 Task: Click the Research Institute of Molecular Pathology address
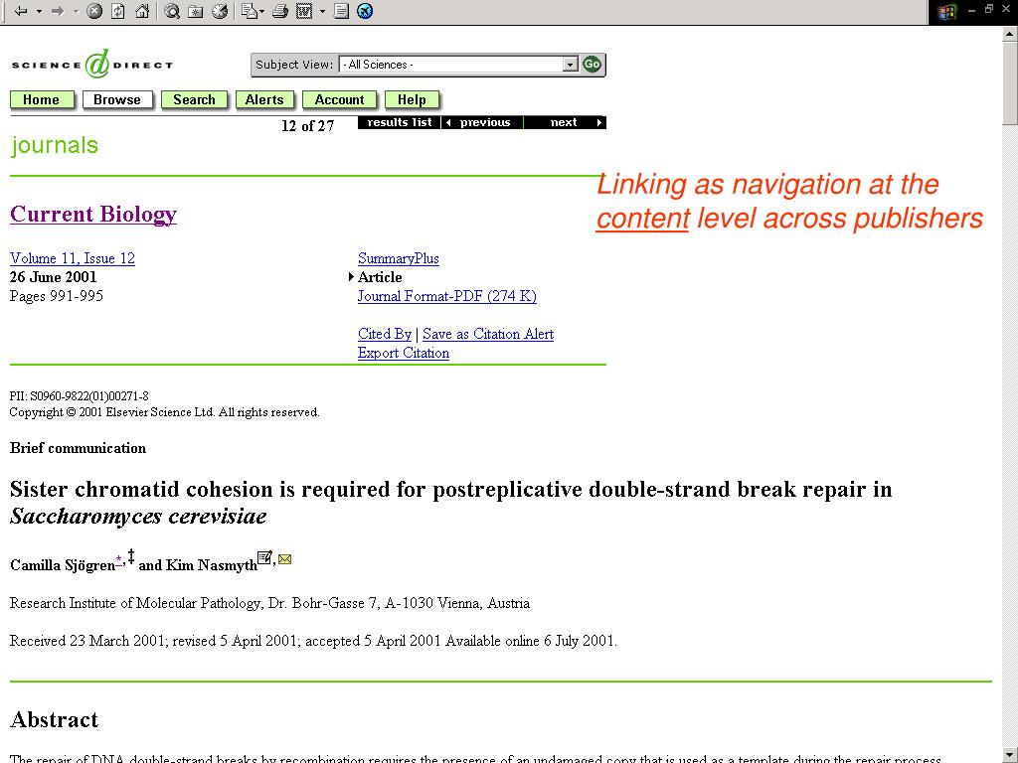pyautogui.click(x=269, y=603)
